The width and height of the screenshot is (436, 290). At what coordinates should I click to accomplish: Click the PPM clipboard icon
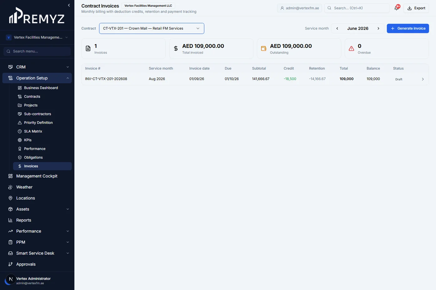(10, 242)
